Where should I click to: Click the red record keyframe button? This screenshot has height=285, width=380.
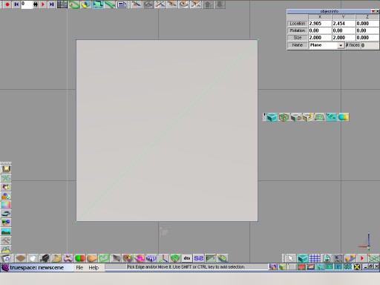tap(7, 4)
